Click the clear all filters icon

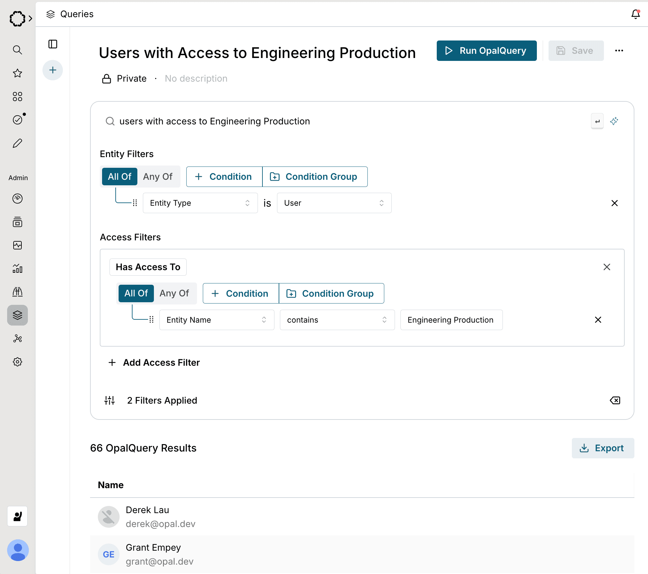click(615, 401)
